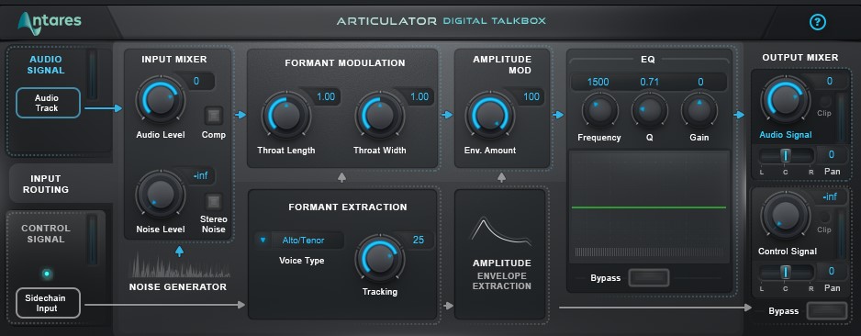
Task: Click the Control Signal input level meter
Action: (x=92, y=240)
